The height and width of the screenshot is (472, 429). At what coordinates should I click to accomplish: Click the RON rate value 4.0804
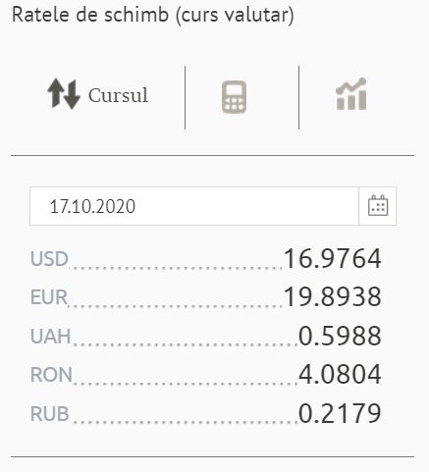pyautogui.click(x=340, y=374)
